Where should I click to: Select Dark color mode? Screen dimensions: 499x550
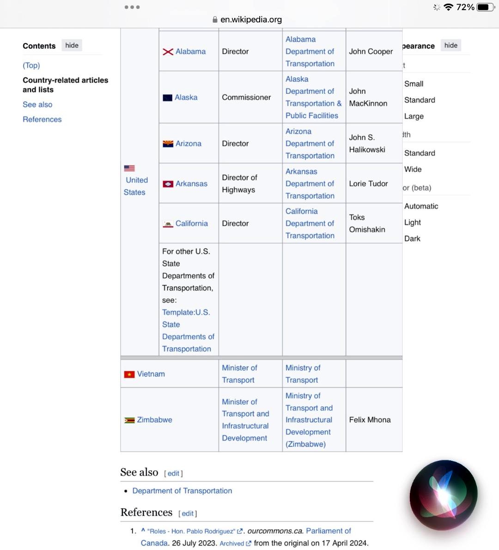(412, 238)
